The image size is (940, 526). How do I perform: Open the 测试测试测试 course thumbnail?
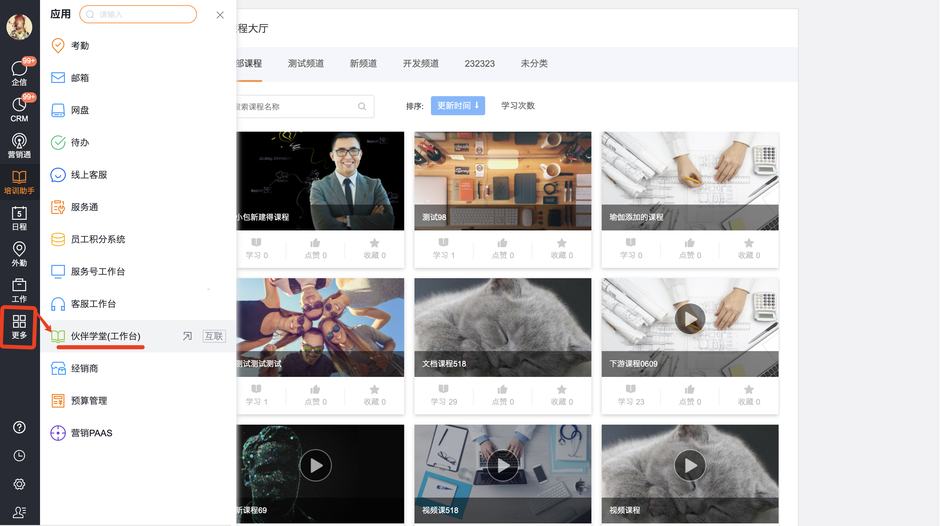(x=320, y=328)
